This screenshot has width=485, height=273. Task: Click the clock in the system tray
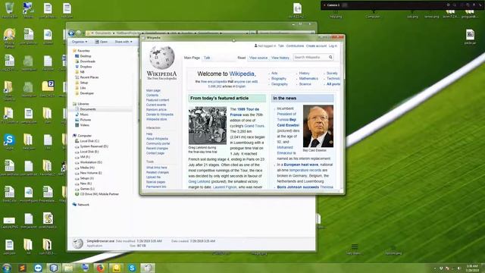472,268
